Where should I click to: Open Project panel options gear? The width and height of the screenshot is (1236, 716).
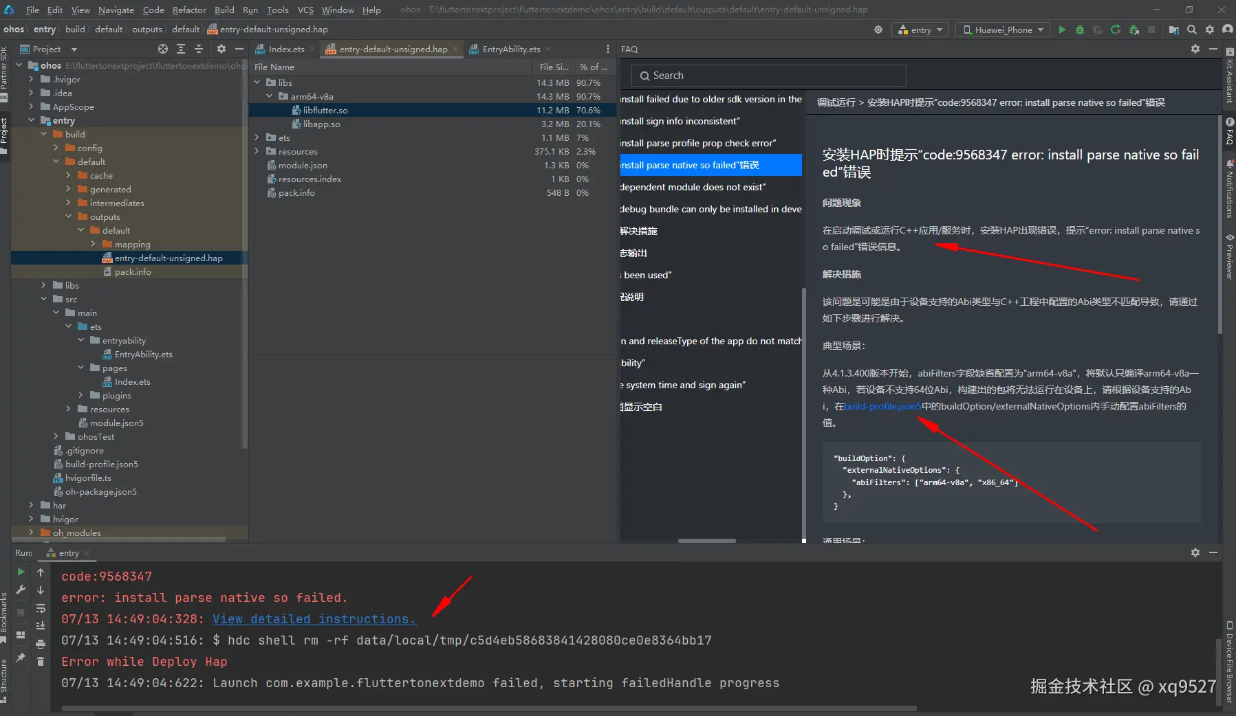(x=221, y=49)
